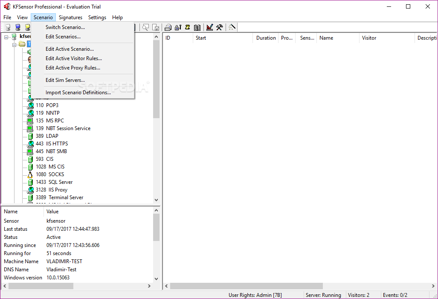This screenshot has width=438, height=299.
Task: Select Edit Active Visitor Rules entry
Action: 83,58
